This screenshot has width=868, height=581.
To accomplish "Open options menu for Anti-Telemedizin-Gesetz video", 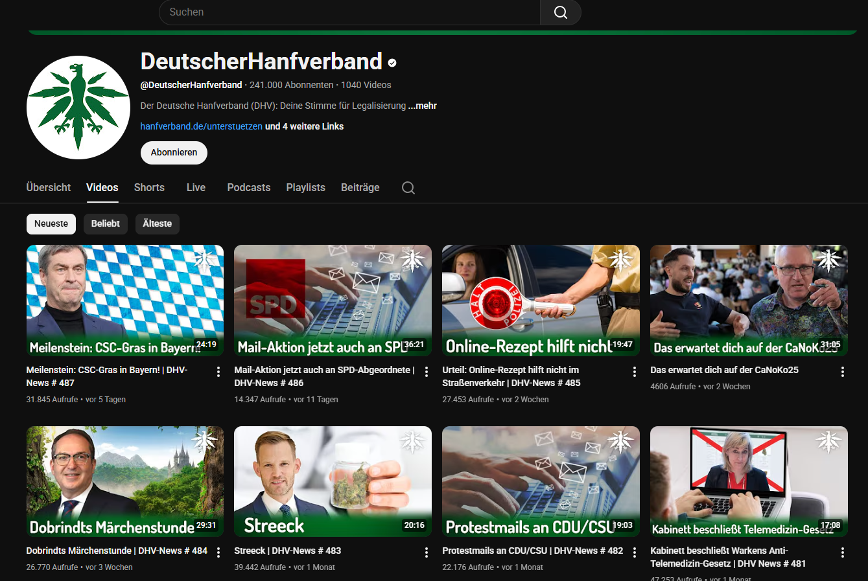I will 843,553.
